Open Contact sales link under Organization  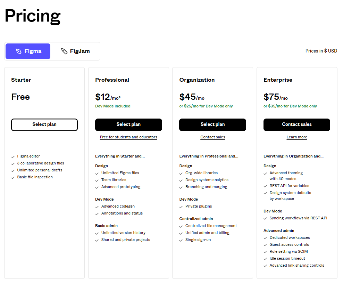212,137
